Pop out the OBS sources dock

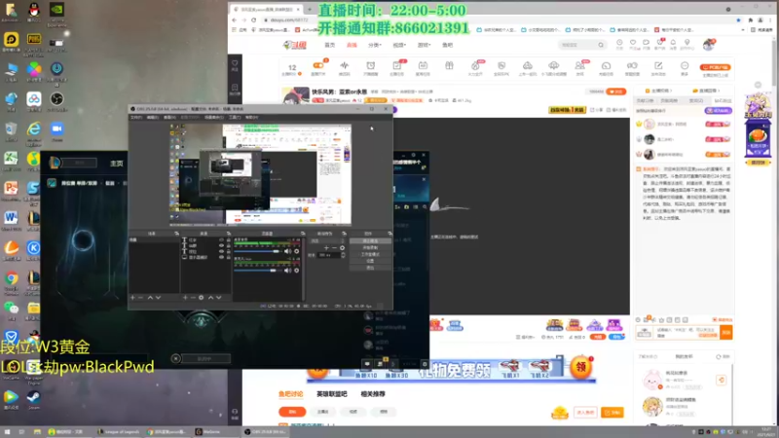229,234
